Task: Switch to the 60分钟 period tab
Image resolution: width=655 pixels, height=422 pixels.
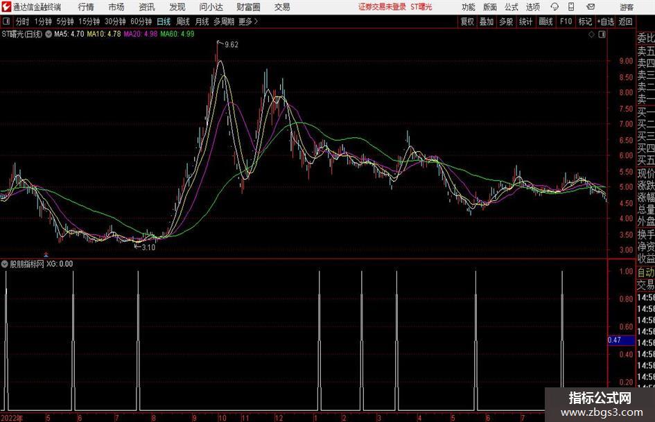Action: [x=141, y=21]
